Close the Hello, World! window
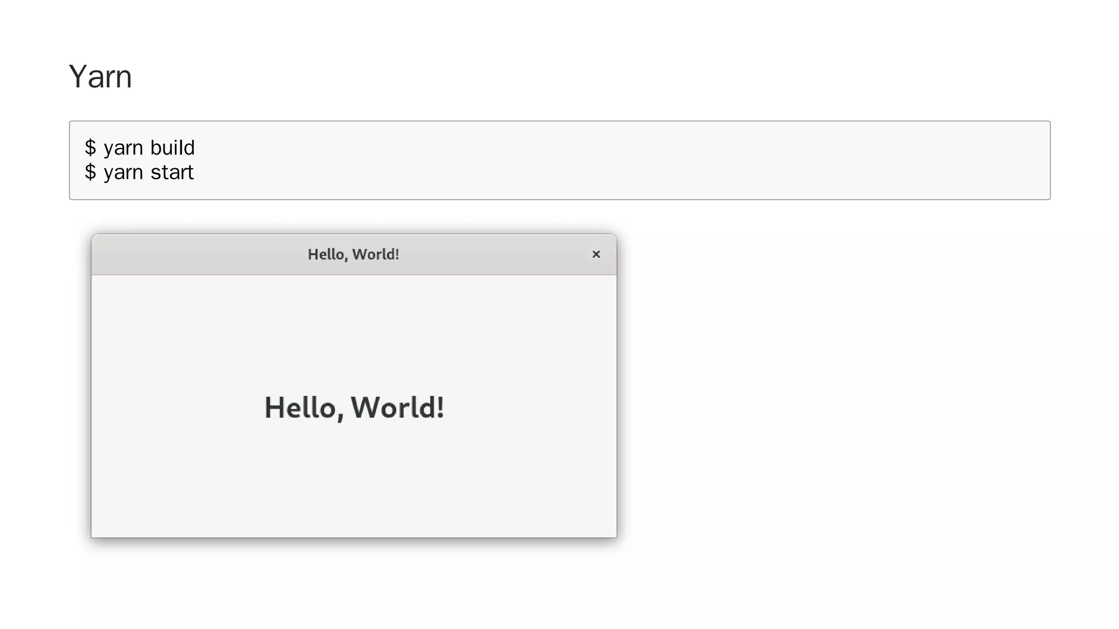Viewport: 1119px width, 629px height. (596, 254)
